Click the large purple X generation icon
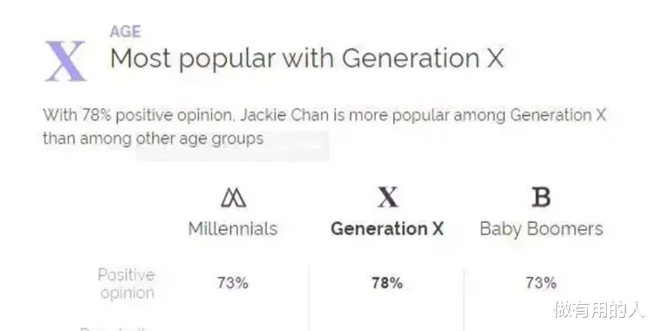The width and height of the screenshot is (654, 331). point(65,61)
